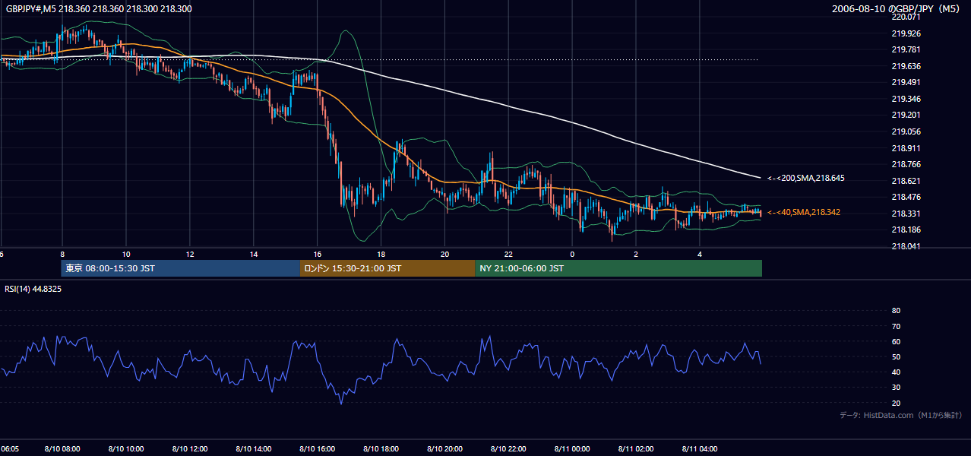Screen dimensions: 971x456
Task: Click RSI scale value 60
Action: click(x=897, y=341)
